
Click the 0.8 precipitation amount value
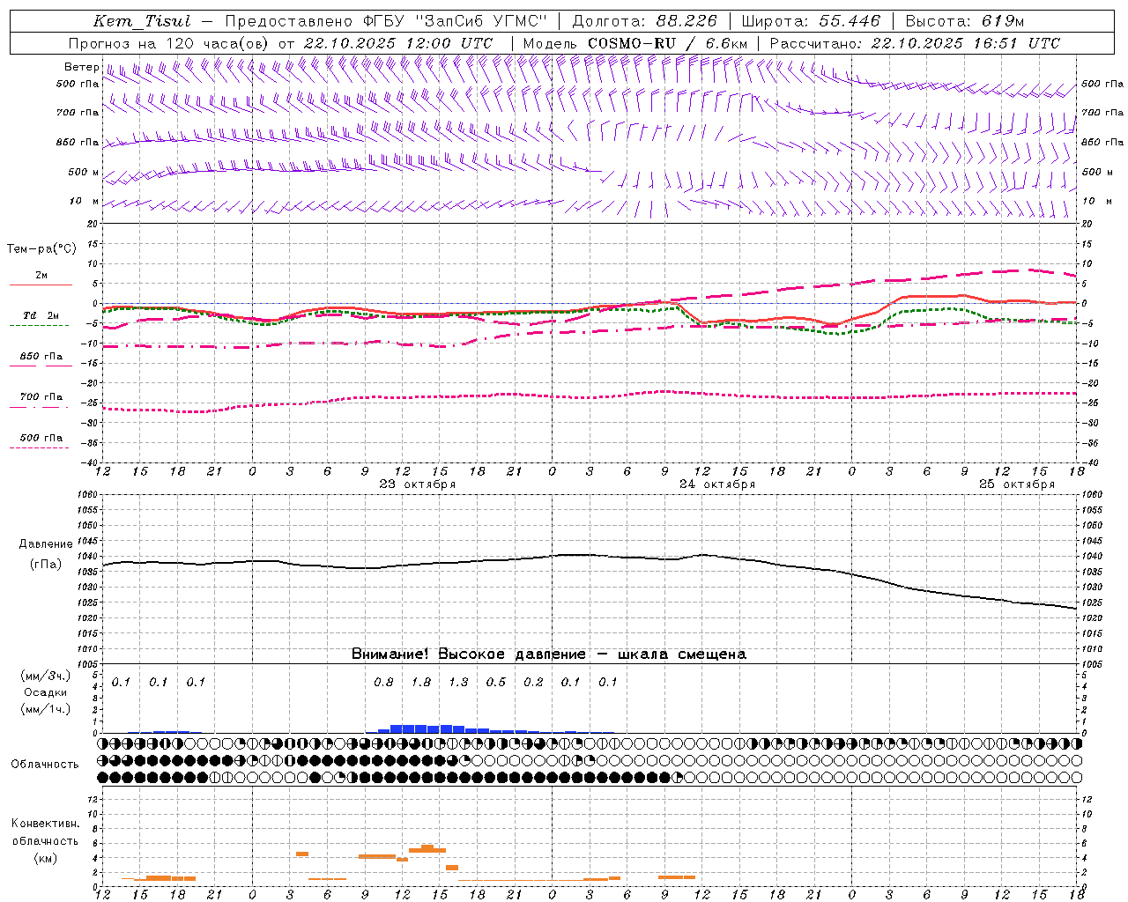(x=383, y=683)
